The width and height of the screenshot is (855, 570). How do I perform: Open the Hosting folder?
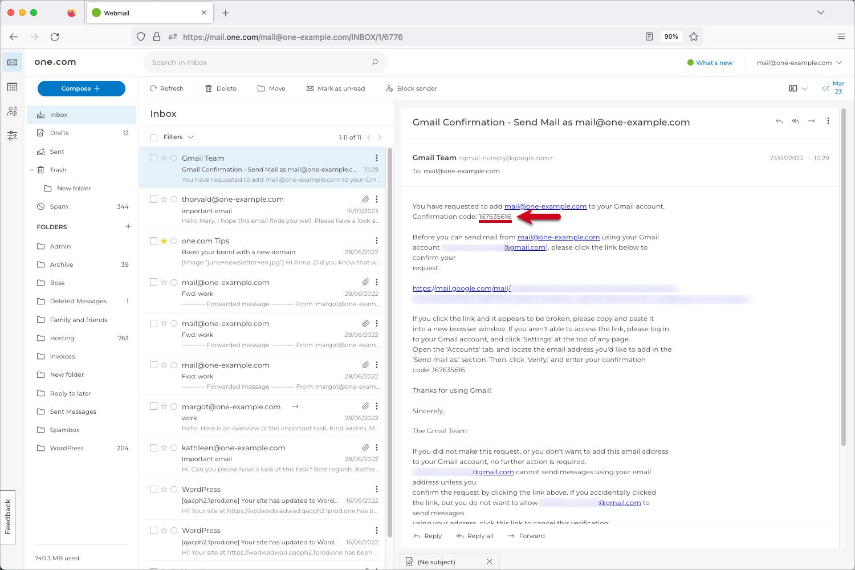82,338
